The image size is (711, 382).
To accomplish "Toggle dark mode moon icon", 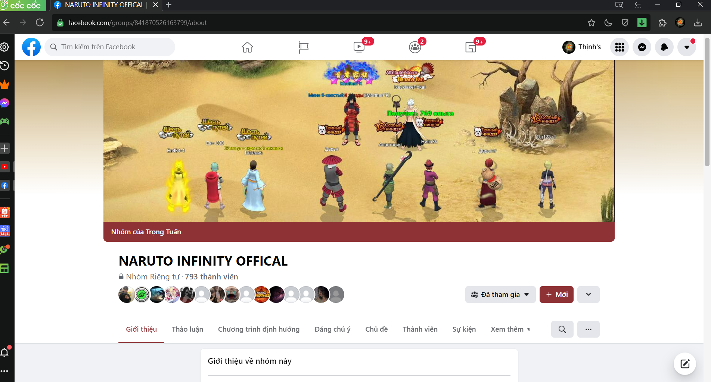I will point(608,23).
